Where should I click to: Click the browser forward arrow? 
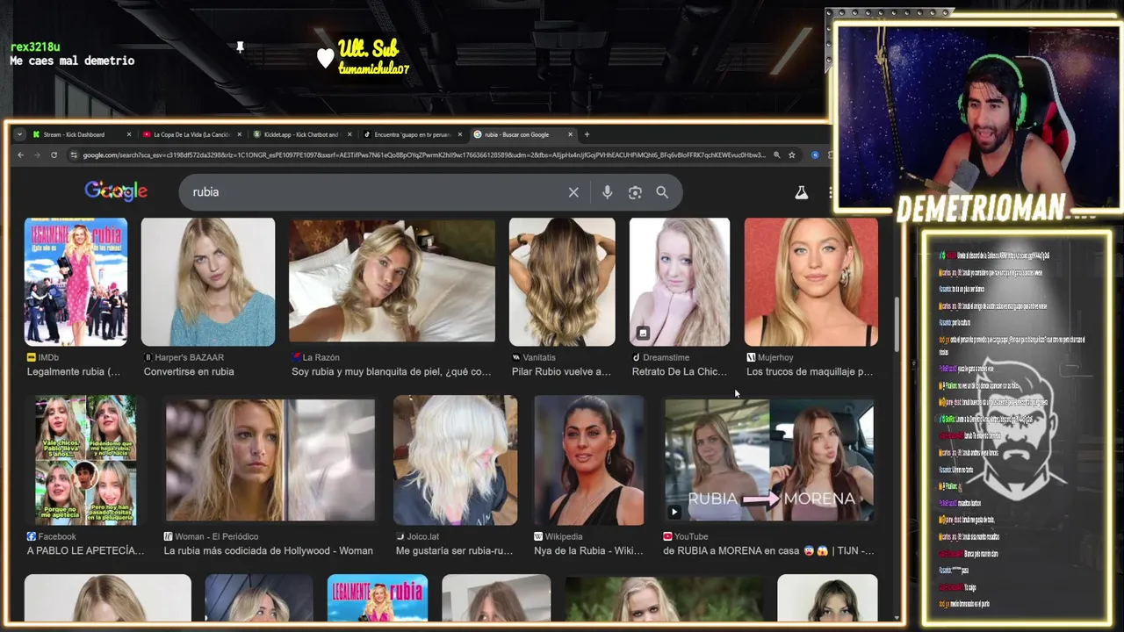tap(37, 155)
